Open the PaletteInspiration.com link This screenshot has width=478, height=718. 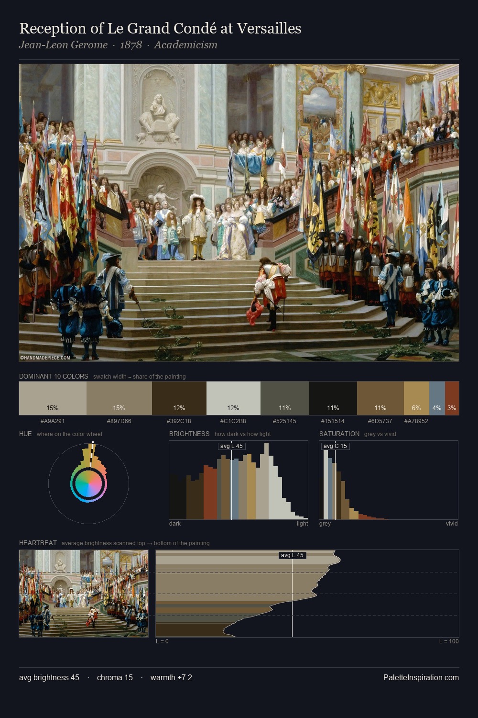(x=421, y=677)
